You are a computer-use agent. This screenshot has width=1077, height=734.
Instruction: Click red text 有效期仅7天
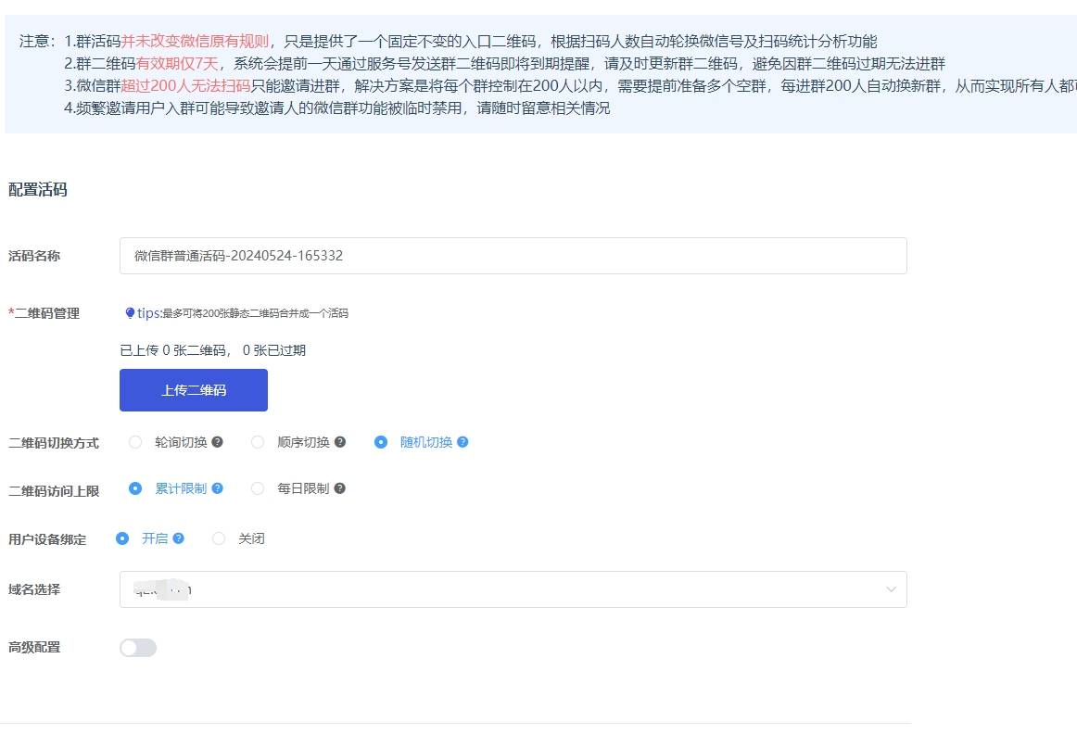177,64
